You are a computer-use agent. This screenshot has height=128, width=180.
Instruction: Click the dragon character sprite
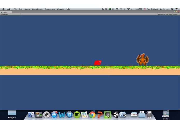tap(142, 59)
